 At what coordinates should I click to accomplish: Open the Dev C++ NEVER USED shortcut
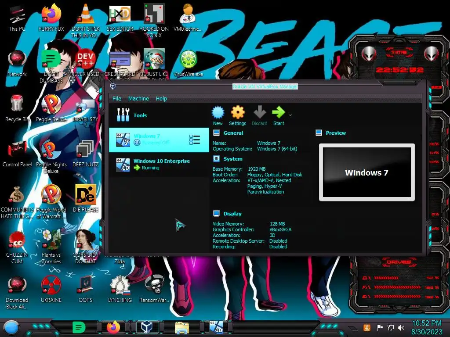click(x=85, y=63)
